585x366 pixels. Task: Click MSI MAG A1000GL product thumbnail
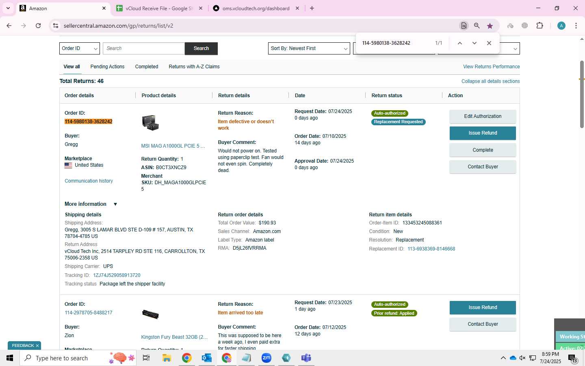pos(150,122)
